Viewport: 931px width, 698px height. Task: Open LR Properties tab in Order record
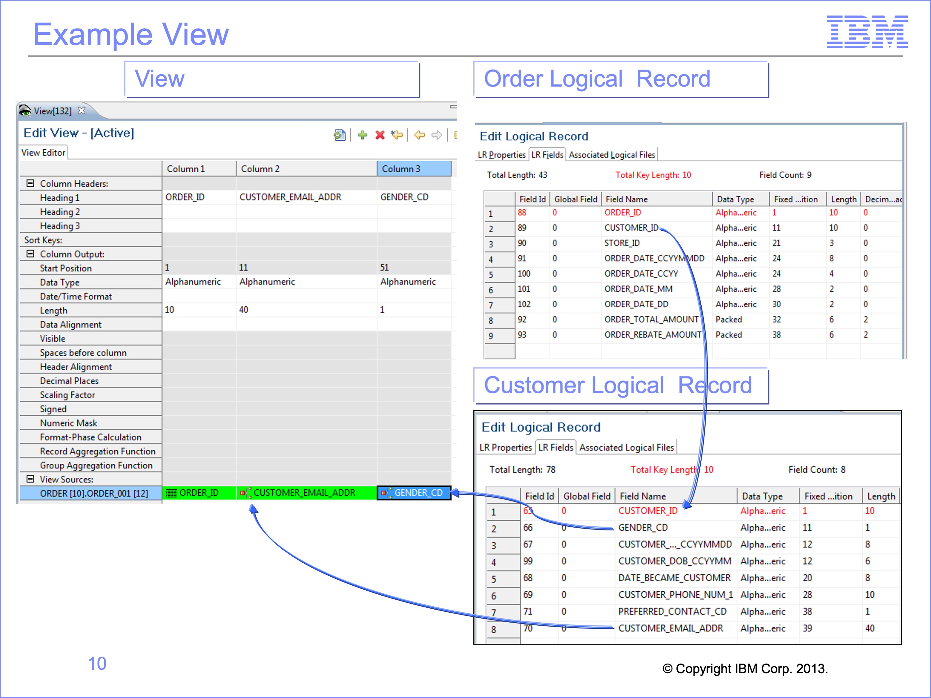(501, 155)
